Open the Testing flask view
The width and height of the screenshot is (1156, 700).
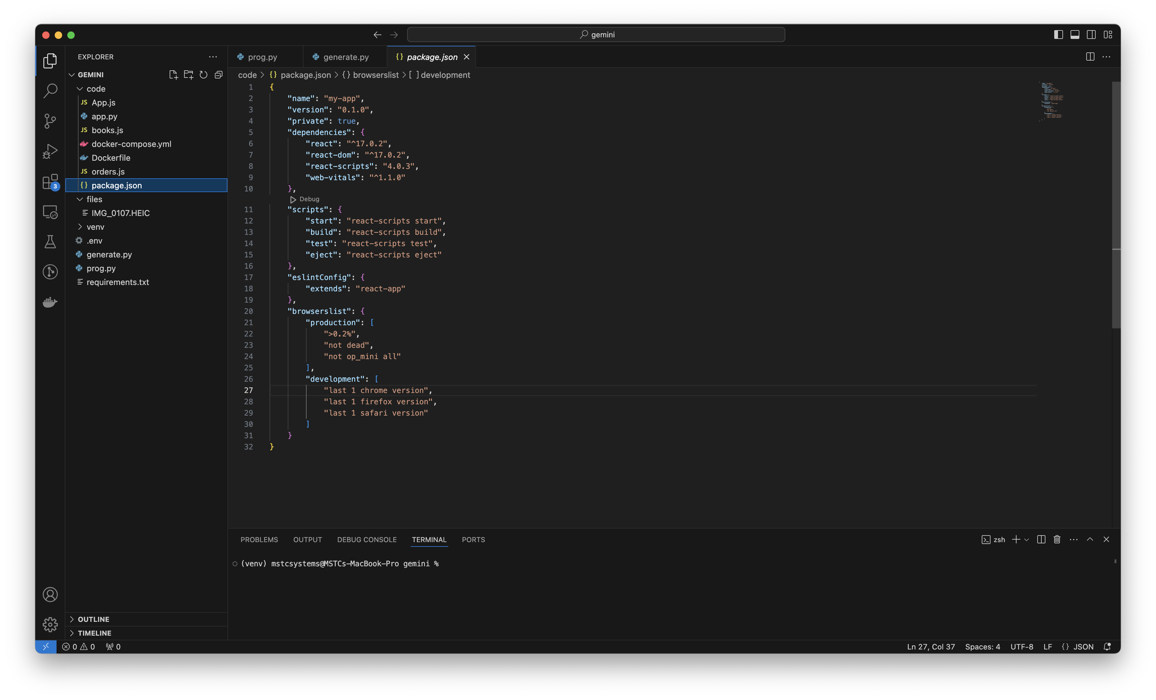pos(50,242)
